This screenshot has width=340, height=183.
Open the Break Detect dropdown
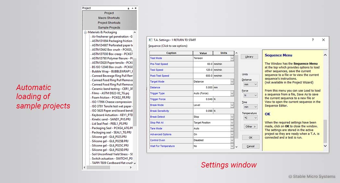pos(232,117)
